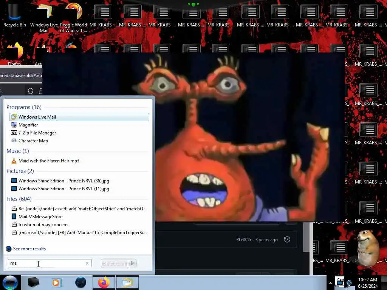Click the VLC cone icon beside the mp3 result
Image resolution: width=387 pixels, height=290 pixels.
14,161
